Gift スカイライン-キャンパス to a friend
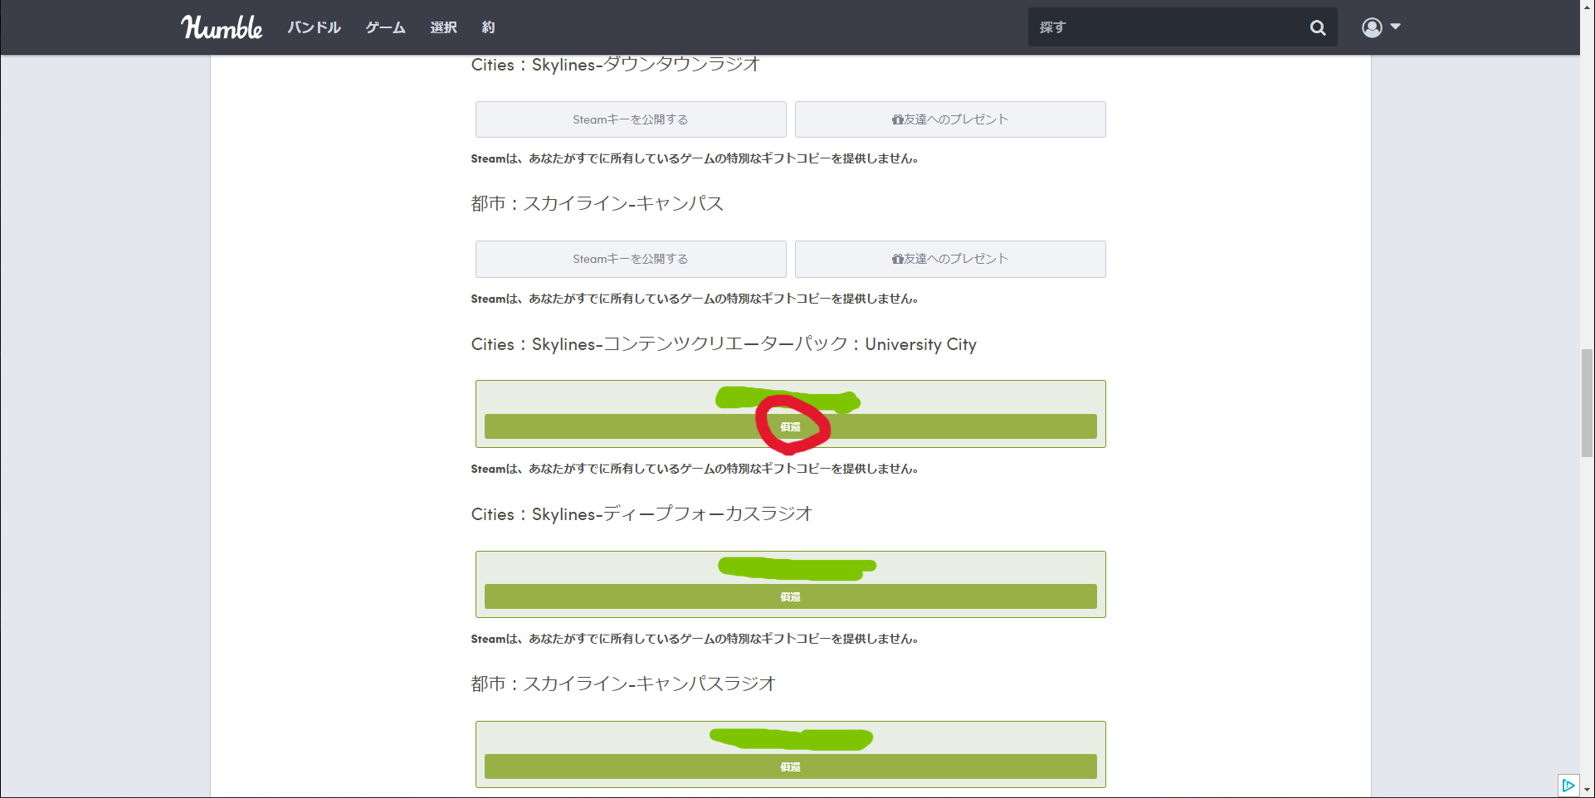This screenshot has width=1595, height=798. click(950, 259)
